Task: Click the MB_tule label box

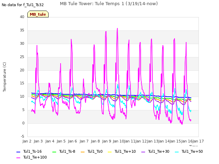Action: [x=38, y=14]
